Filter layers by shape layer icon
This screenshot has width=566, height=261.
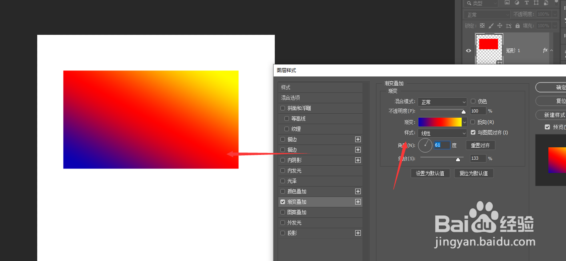tap(536, 3)
